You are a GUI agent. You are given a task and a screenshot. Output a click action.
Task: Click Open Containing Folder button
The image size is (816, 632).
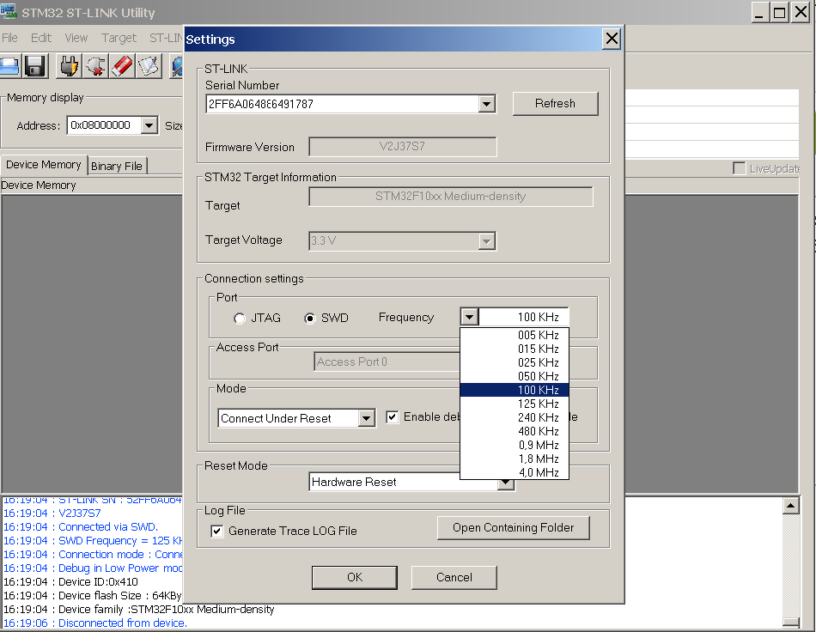tap(513, 528)
